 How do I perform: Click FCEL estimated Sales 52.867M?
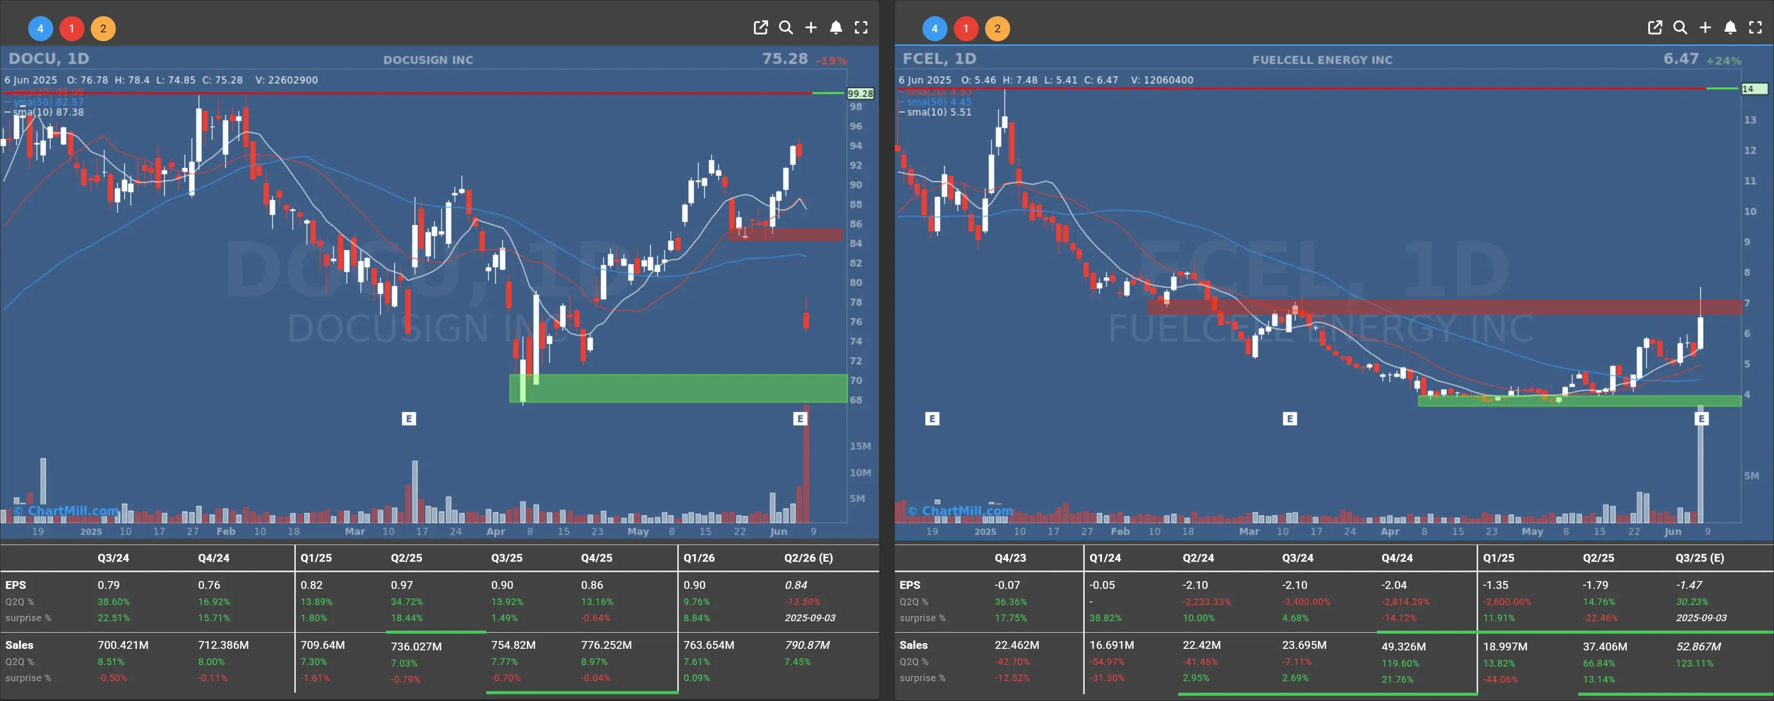coord(1698,647)
